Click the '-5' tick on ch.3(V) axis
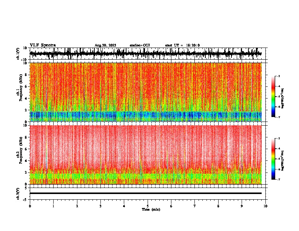 (x=25, y=200)
